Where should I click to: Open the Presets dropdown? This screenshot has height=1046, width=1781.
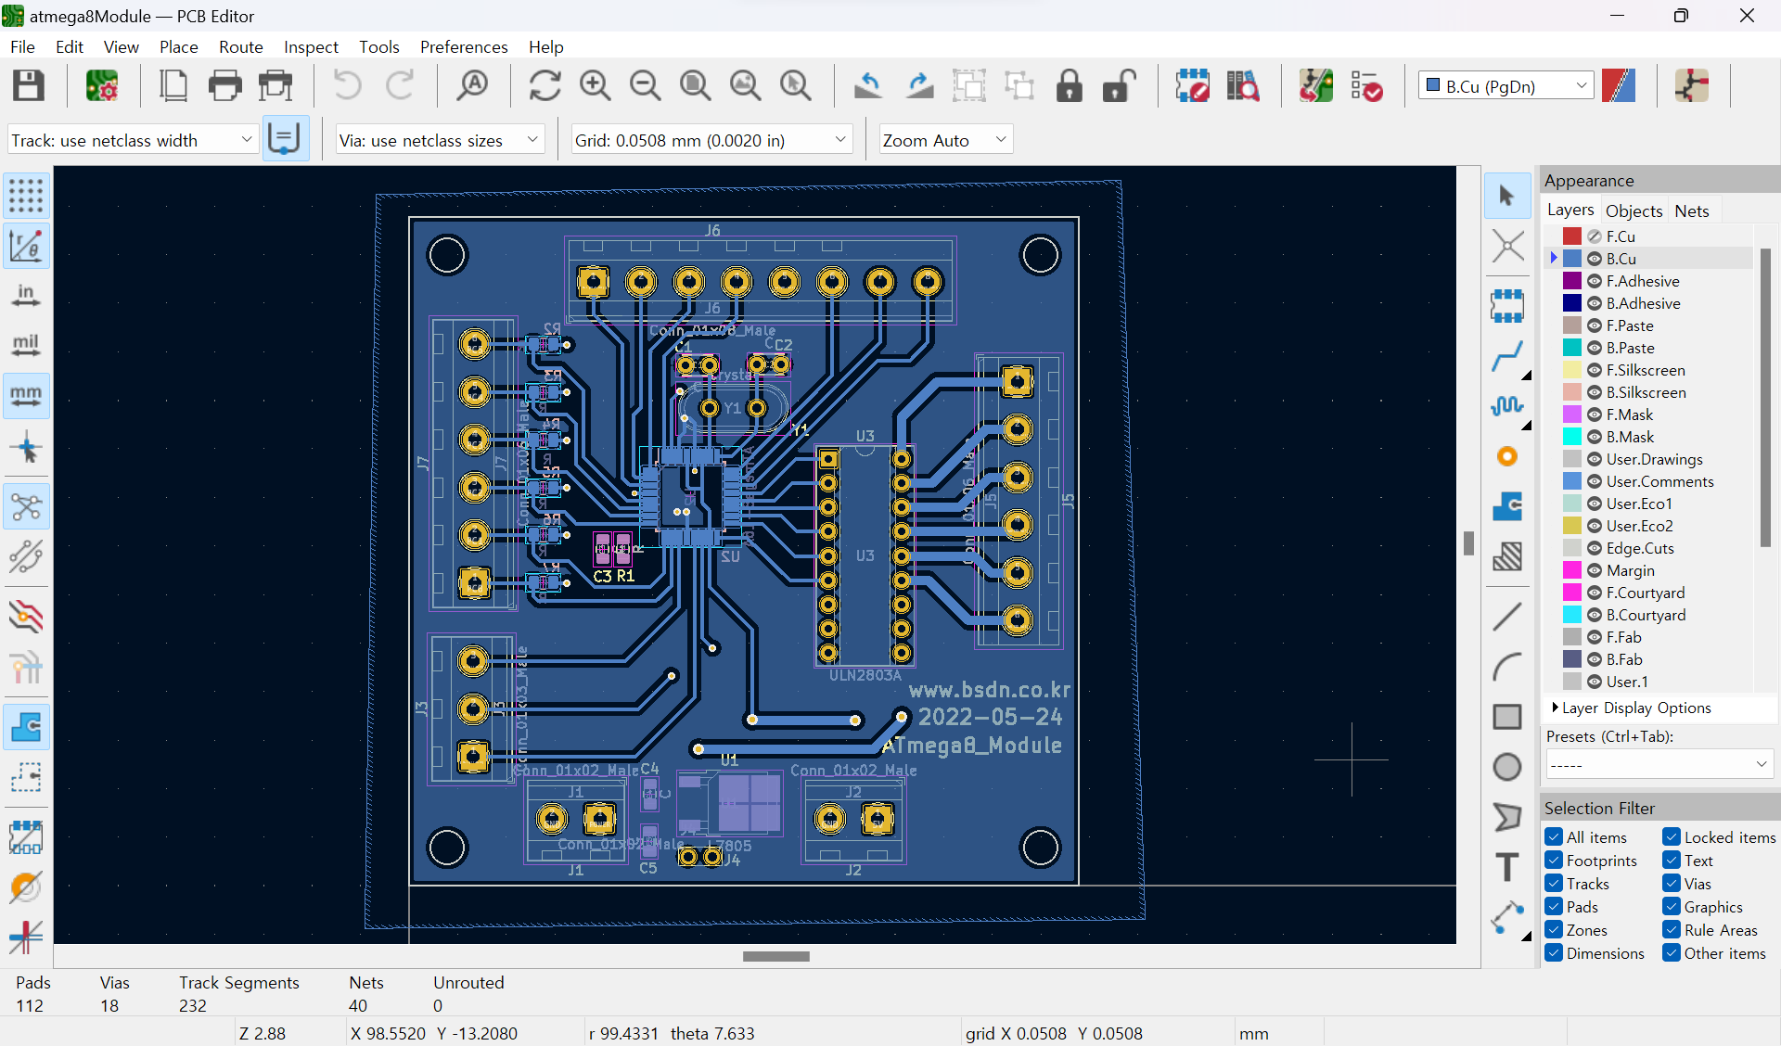[1659, 765]
